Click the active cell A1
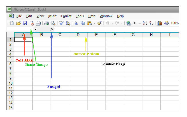 [23, 39]
